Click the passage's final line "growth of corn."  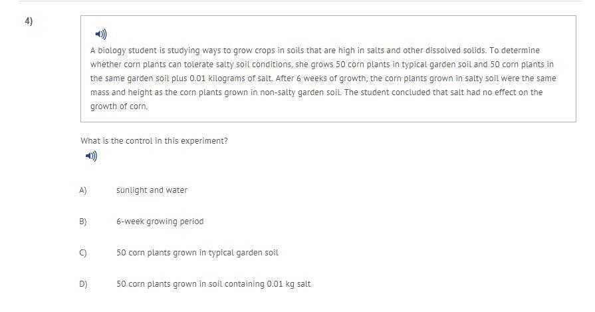(119, 106)
